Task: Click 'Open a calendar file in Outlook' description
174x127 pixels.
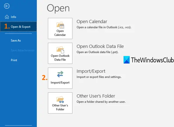Action: (104, 27)
